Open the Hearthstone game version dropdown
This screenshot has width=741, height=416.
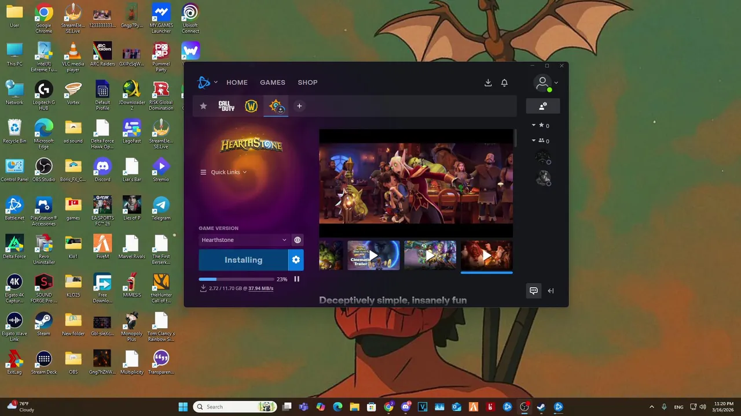pos(244,240)
